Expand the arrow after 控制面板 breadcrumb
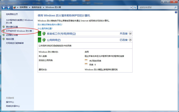Screen dimensions: 179x112 click(29, 7)
